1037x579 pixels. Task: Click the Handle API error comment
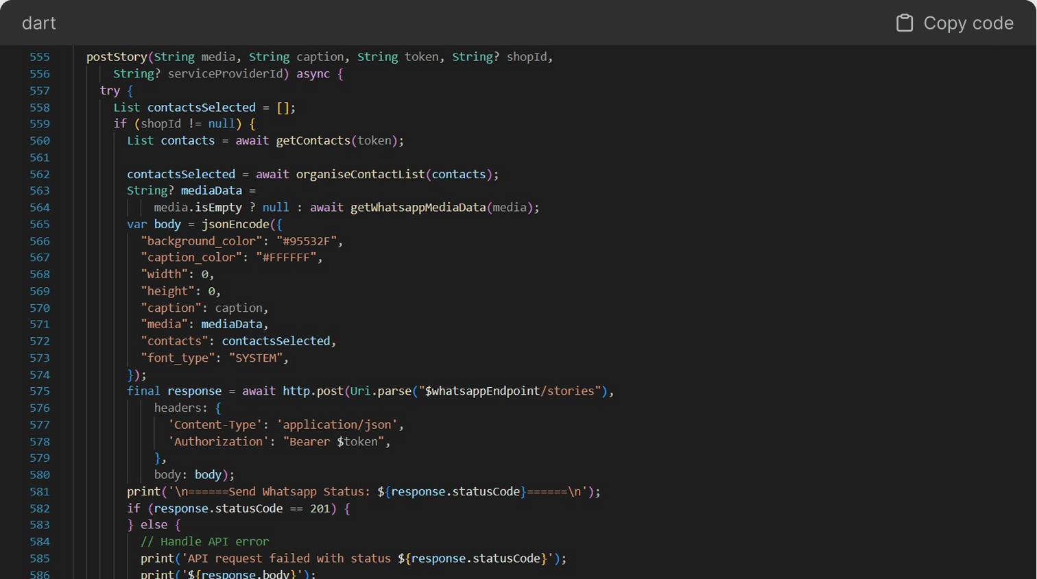[205, 542]
